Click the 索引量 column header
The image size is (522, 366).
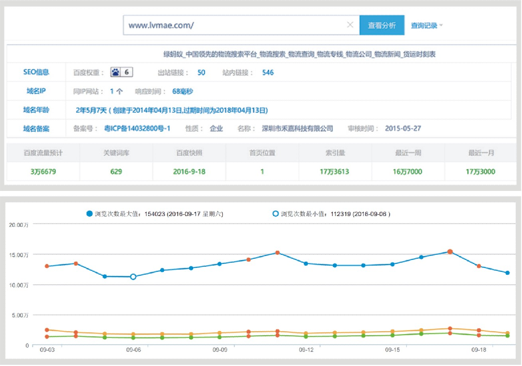[x=335, y=153]
